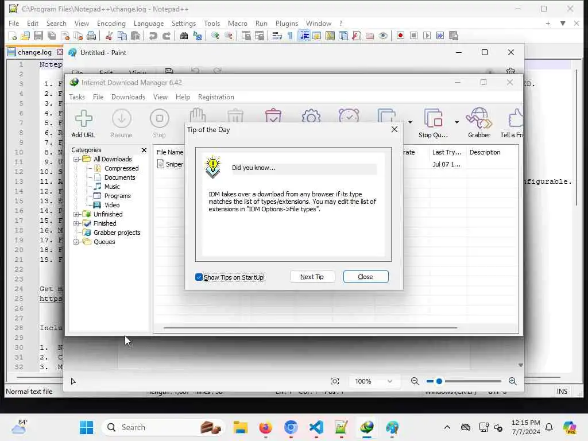Click New file icon in Notepad++ toolbar
Screen dimensions: 588x441
(x=13, y=36)
